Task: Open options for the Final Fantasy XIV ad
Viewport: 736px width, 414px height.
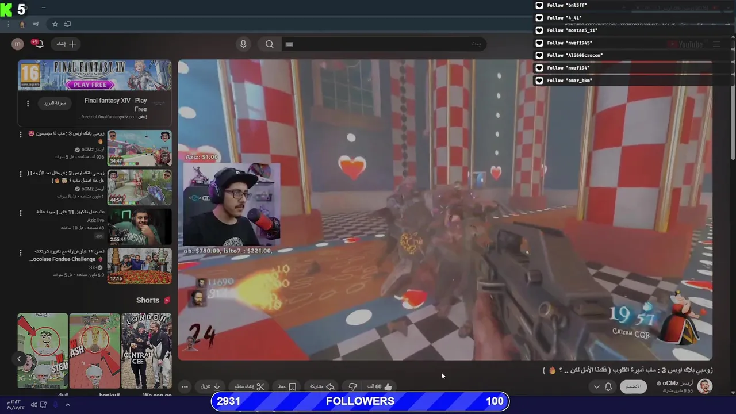Action: point(28,103)
